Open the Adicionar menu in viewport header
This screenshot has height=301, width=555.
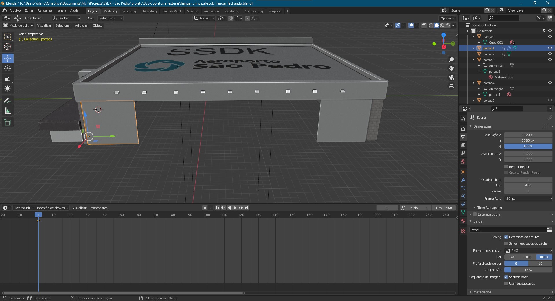(x=82, y=25)
